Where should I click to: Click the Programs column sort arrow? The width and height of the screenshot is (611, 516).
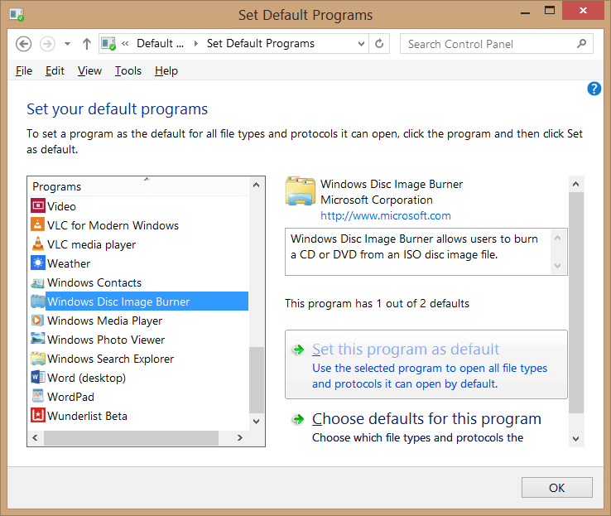[147, 179]
